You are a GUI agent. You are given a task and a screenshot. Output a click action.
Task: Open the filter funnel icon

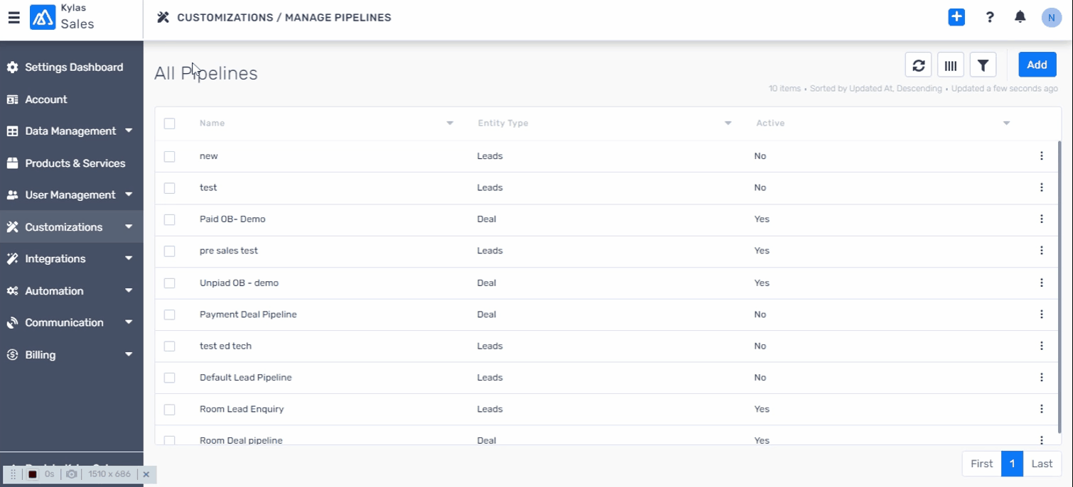[x=983, y=65]
